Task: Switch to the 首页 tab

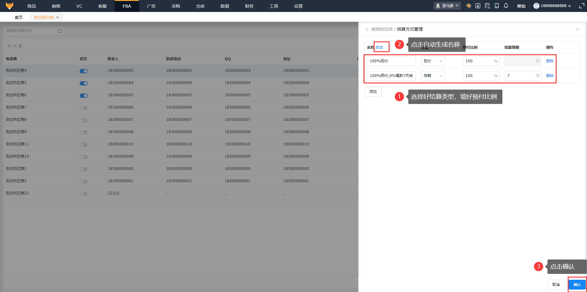Action: tap(19, 17)
